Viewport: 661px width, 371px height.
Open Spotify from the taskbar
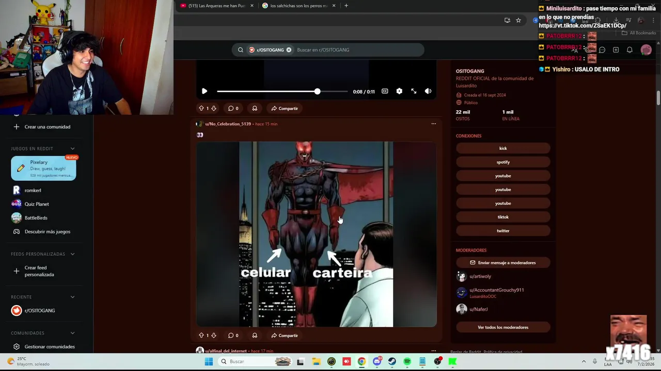[407, 362]
